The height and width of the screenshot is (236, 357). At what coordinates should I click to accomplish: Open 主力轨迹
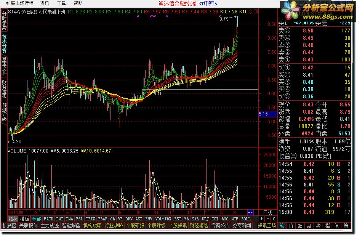(50, 226)
